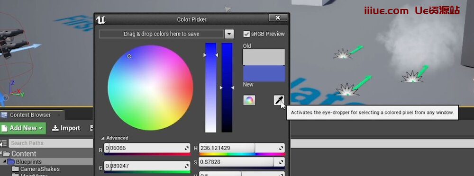Click the G value field 0.089247

click(x=147, y=166)
